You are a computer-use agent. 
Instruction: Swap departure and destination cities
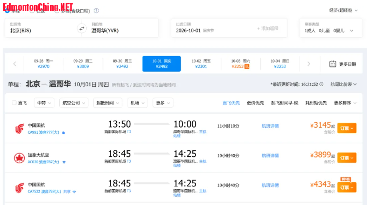coord(82,29)
